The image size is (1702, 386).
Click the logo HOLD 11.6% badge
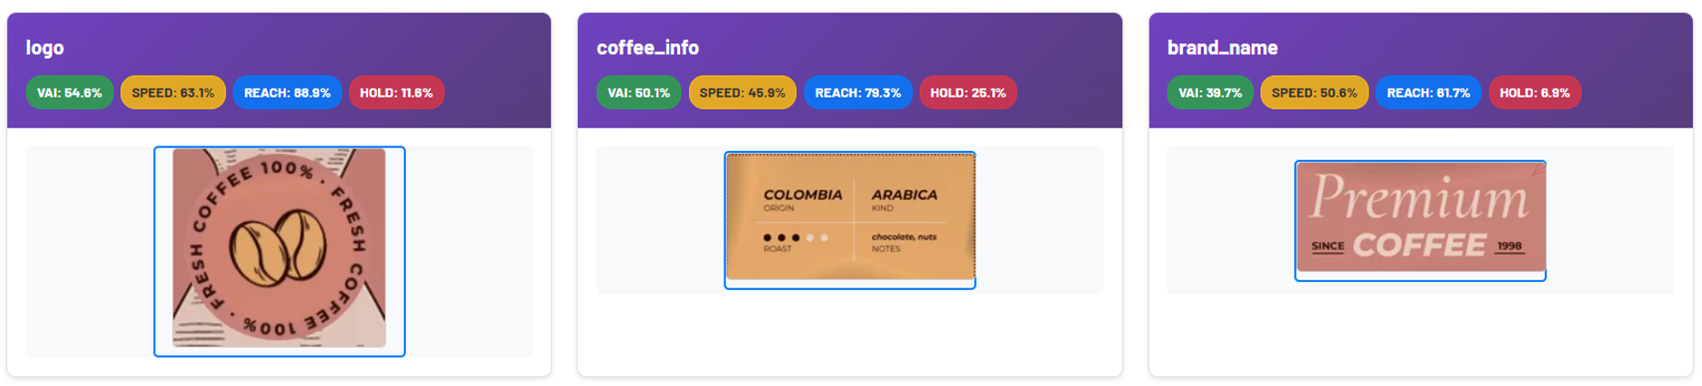coord(396,92)
